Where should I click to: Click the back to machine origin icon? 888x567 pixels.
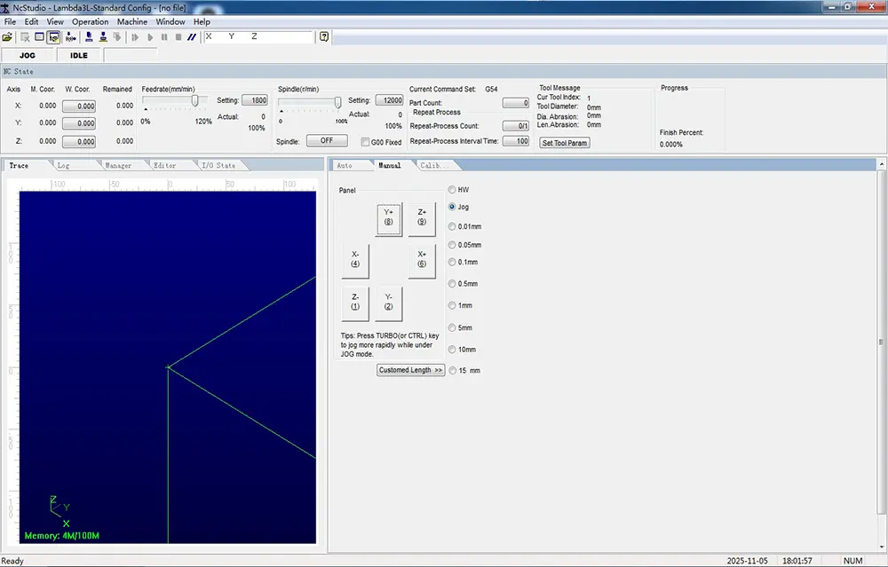(86, 36)
